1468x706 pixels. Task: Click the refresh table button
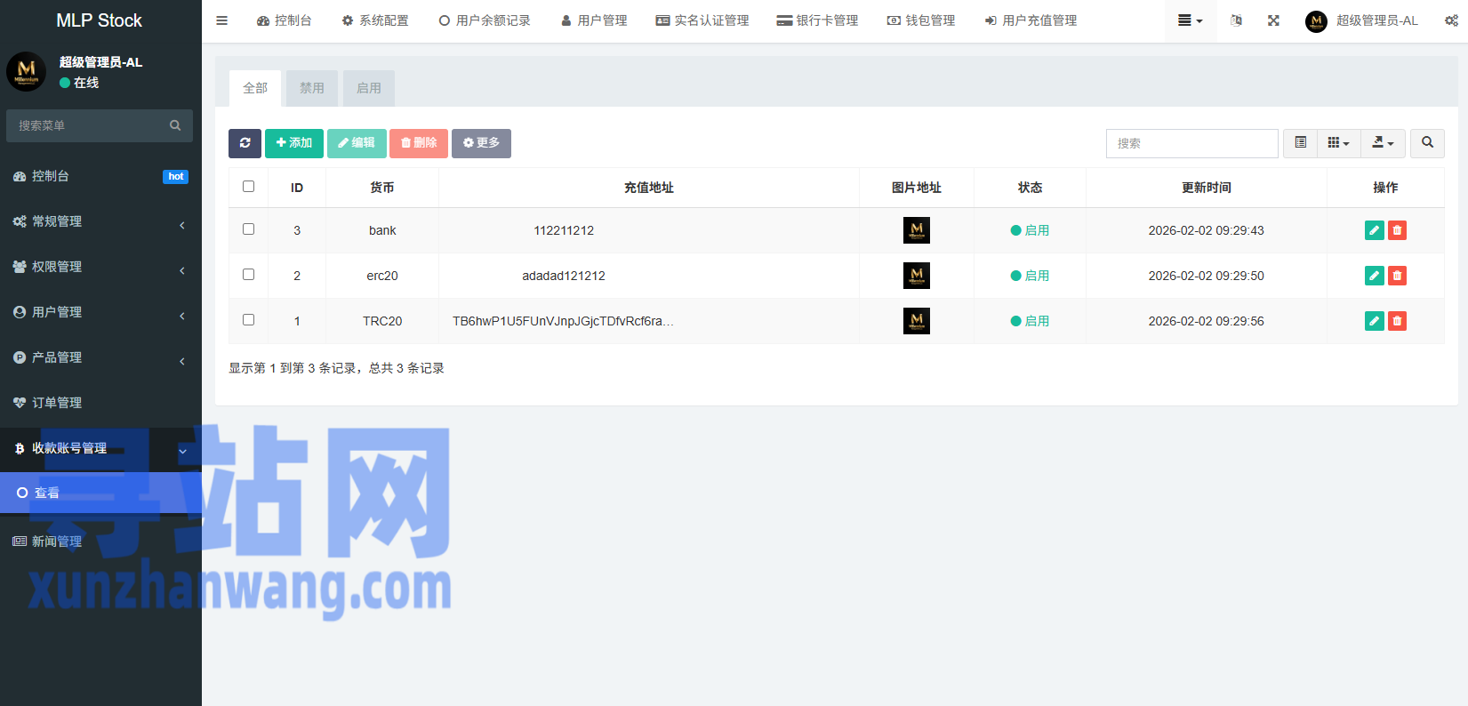pos(245,143)
